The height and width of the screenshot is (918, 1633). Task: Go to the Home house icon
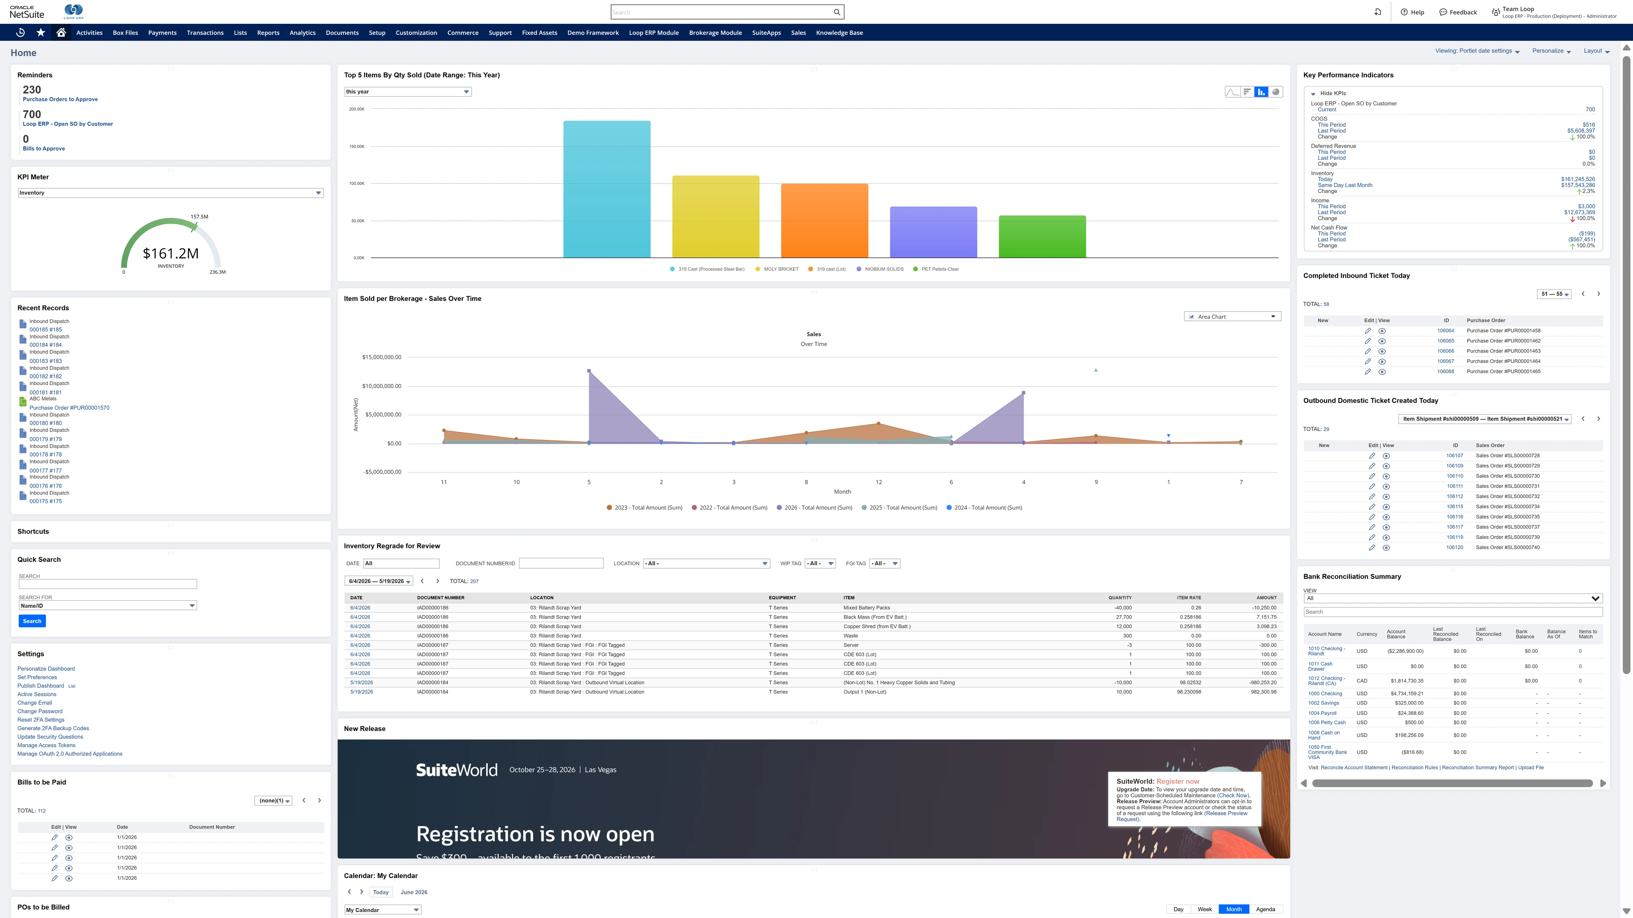(61, 32)
